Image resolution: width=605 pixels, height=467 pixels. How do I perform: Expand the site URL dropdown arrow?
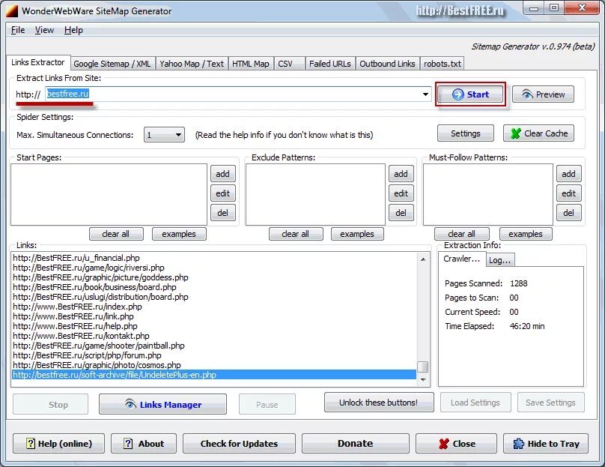[x=425, y=94]
